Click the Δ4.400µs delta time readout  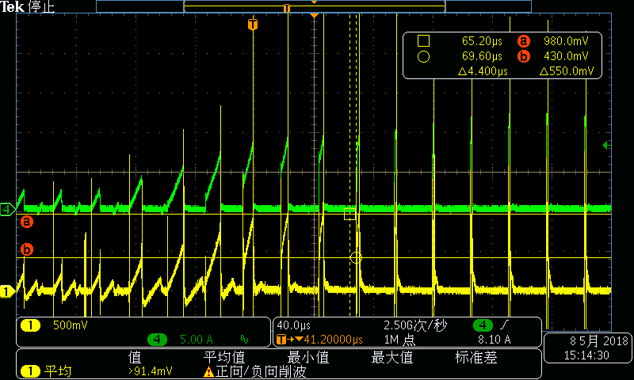(x=483, y=71)
